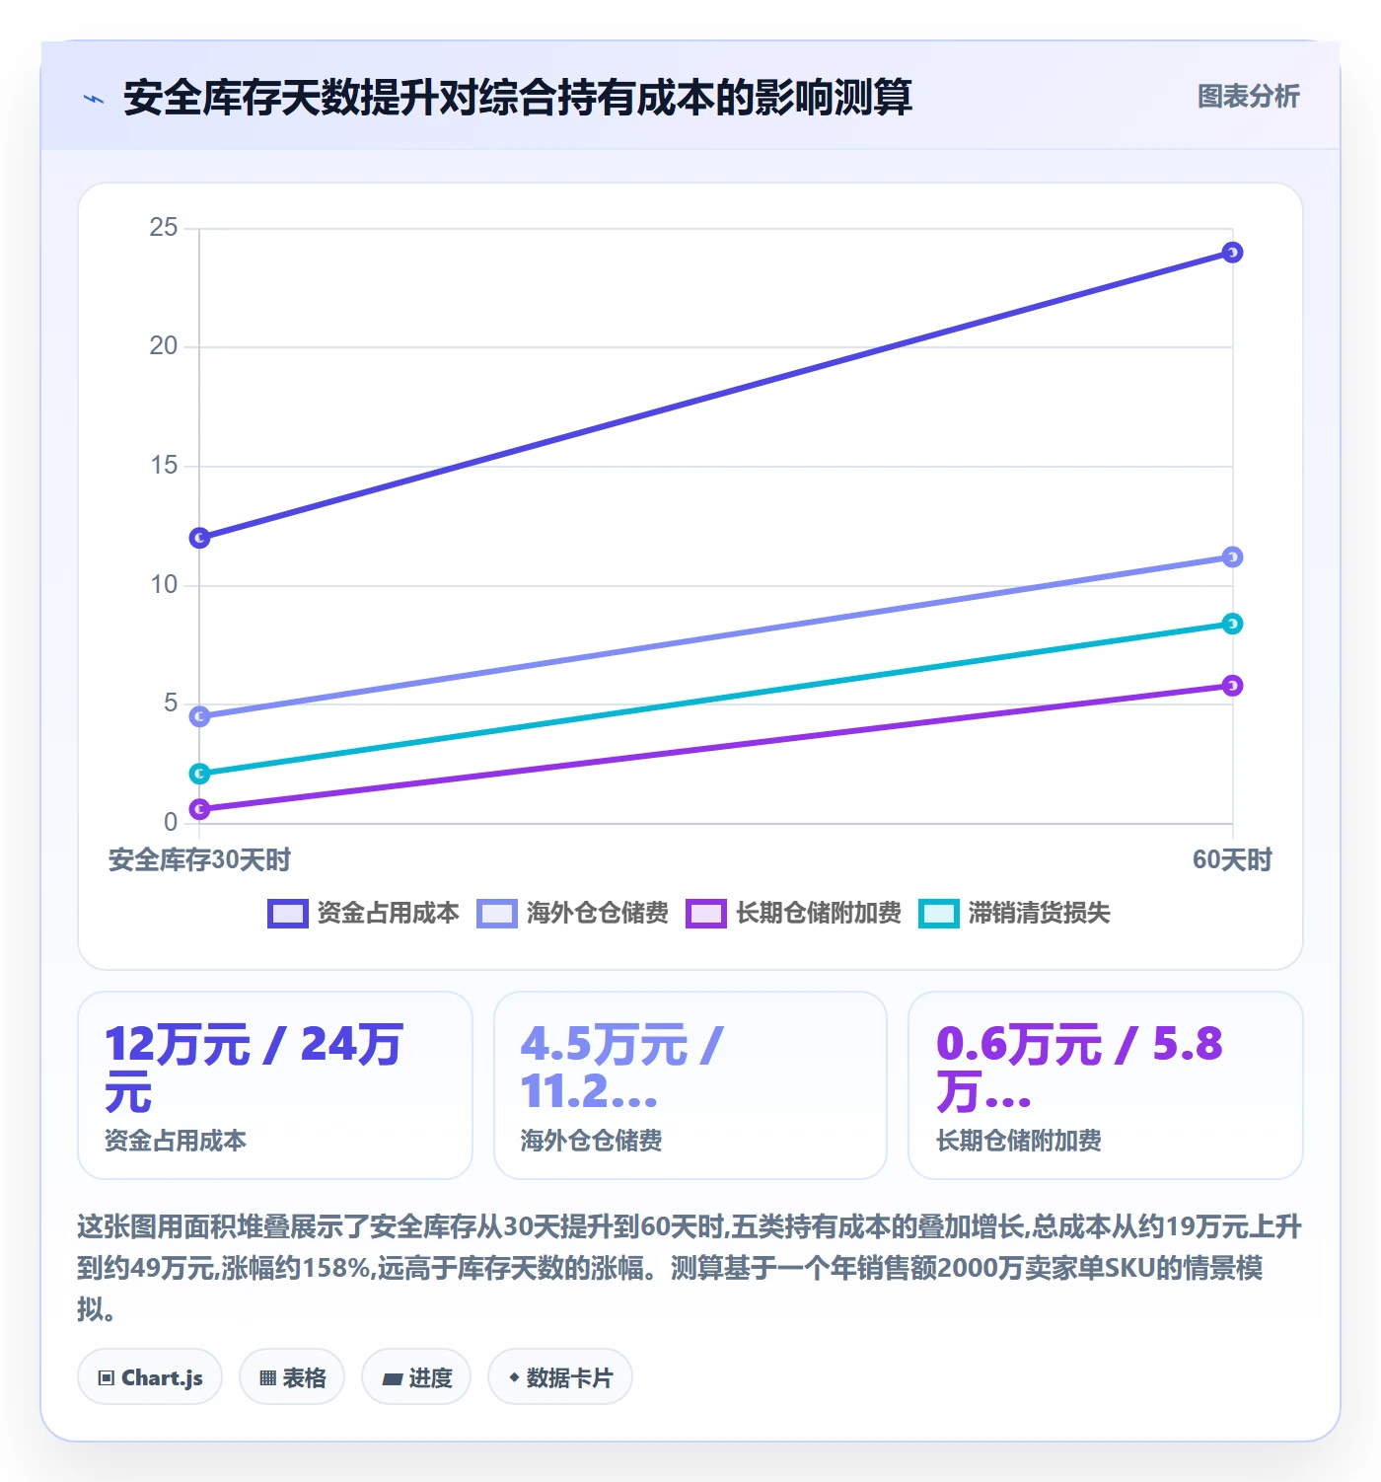Image resolution: width=1381 pixels, height=1482 pixels.
Task: Click the y-axis value 20
Action: pyautogui.click(x=164, y=346)
